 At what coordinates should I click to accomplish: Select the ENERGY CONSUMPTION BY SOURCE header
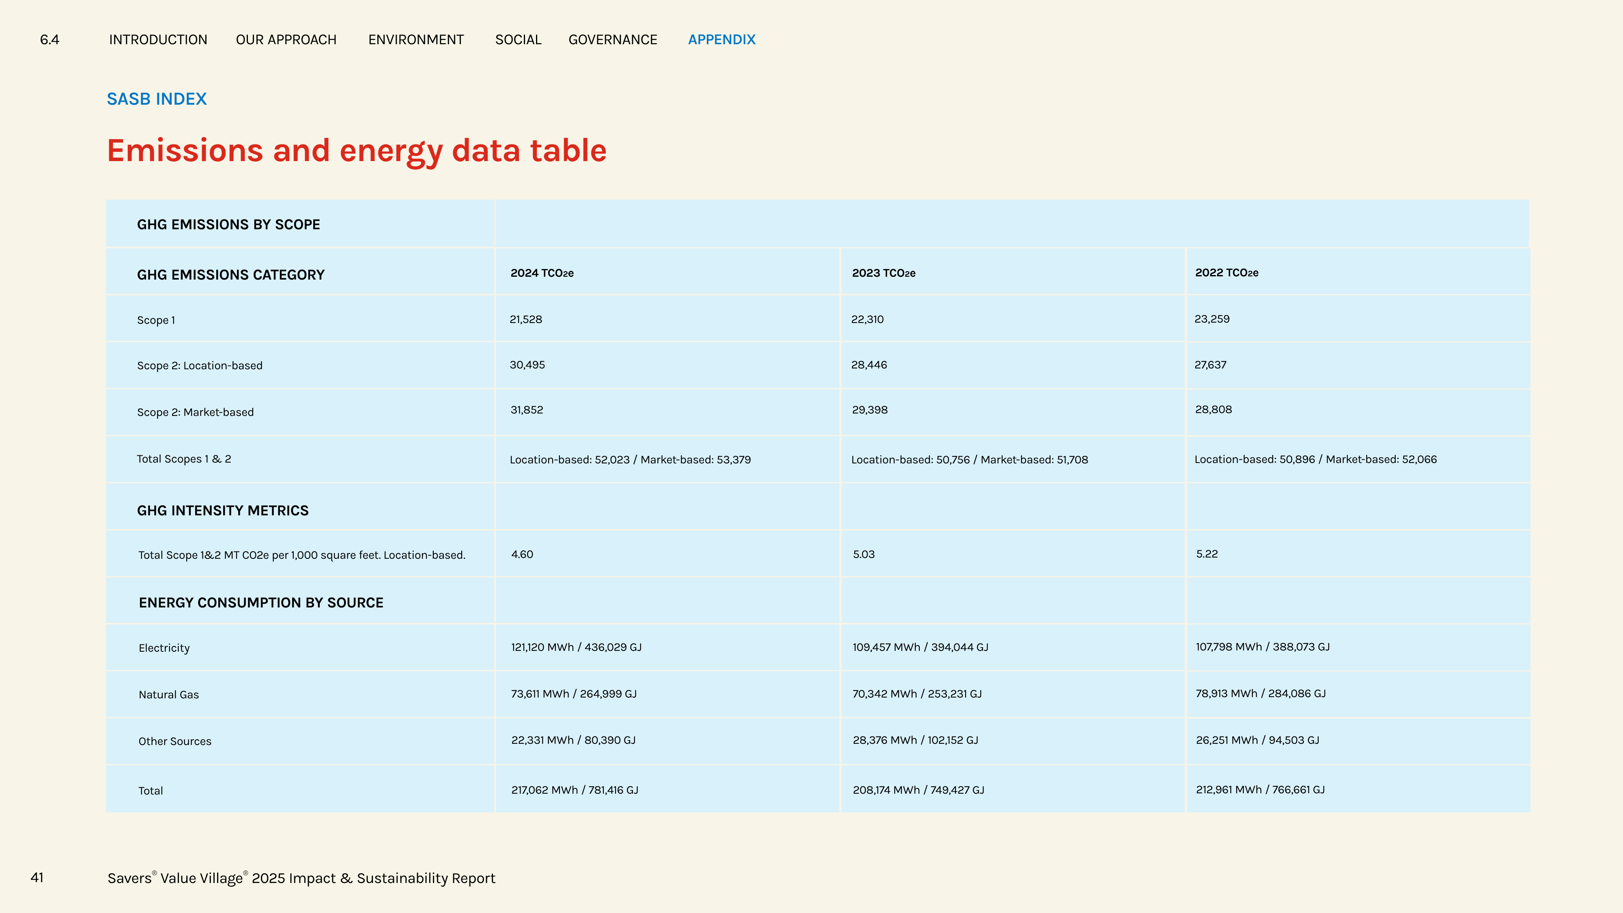point(261,602)
